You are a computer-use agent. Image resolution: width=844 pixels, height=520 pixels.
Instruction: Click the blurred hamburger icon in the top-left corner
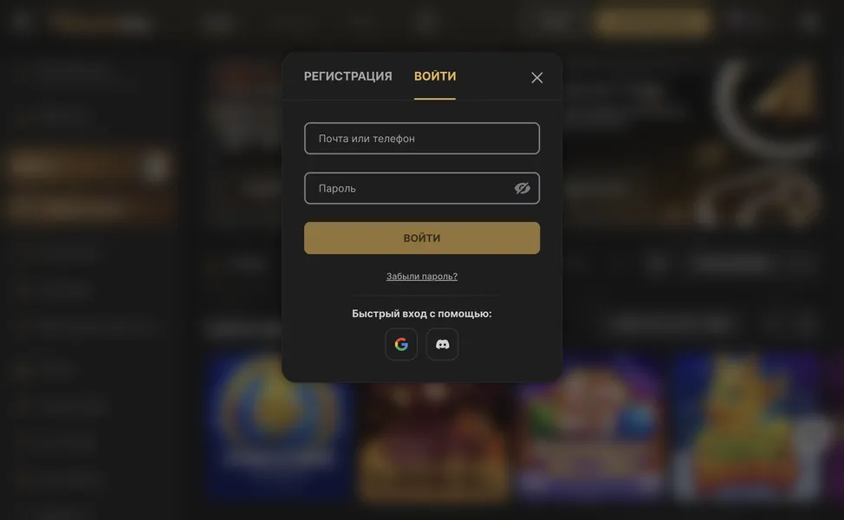click(22, 22)
